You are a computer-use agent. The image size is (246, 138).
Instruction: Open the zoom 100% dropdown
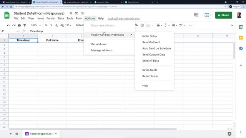point(36,25)
